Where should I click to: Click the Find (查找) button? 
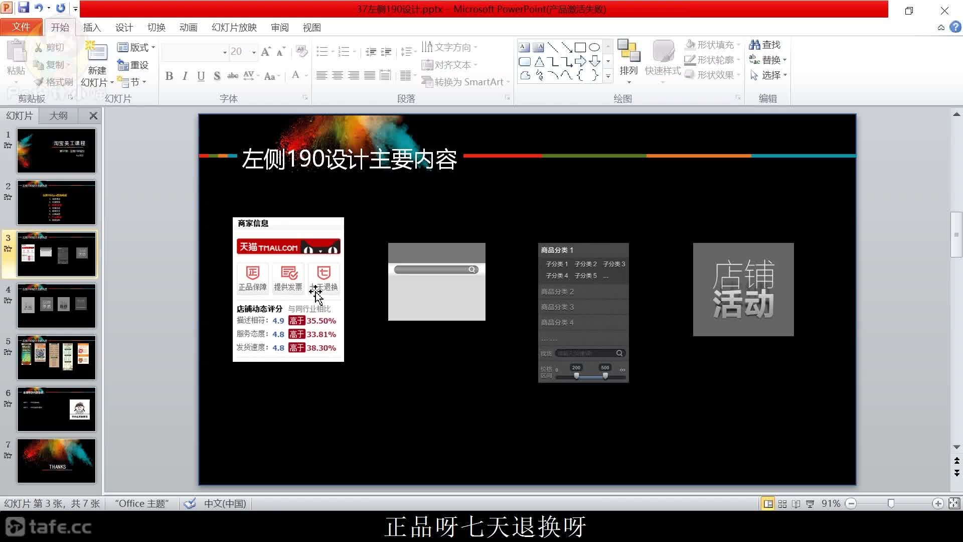coord(765,45)
